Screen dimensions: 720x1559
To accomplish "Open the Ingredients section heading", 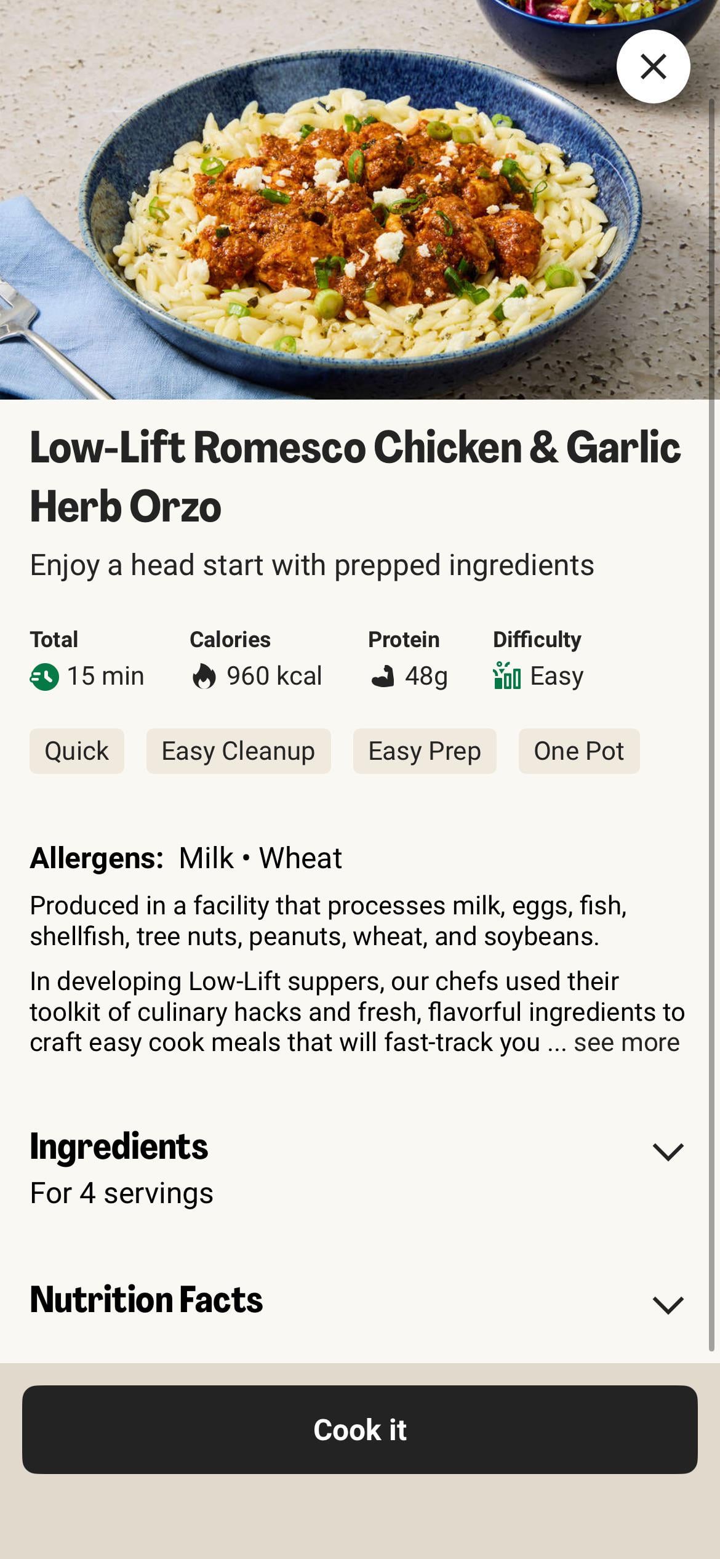I will coord(119,1146).
